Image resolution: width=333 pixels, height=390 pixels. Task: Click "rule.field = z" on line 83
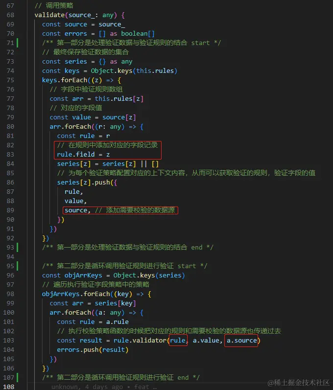[83, 155]
